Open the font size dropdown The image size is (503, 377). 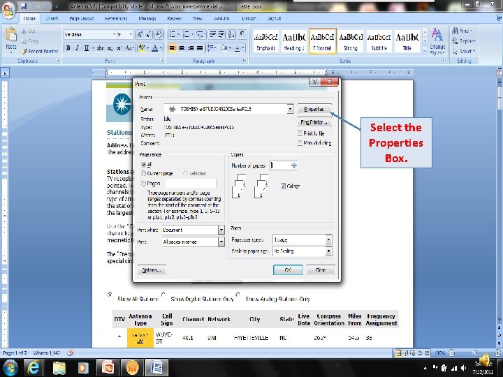click(x=131, y=34)
